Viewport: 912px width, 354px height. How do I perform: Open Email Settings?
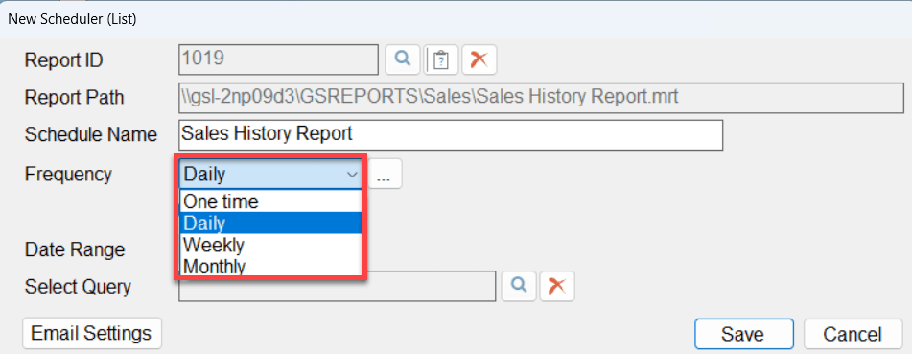click(x=92, y=334)
